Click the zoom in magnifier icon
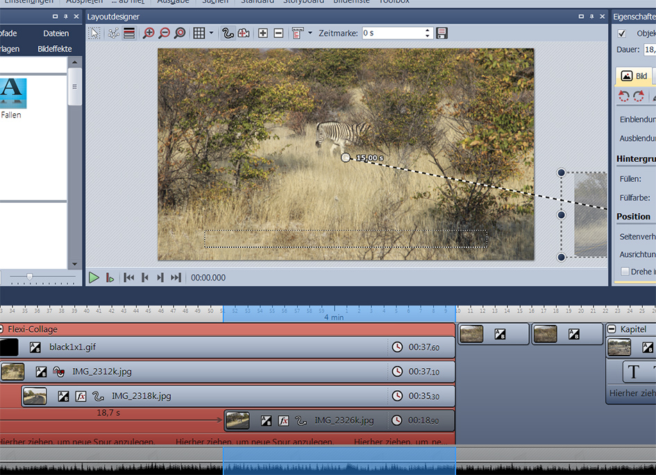This screenshot has height=475, width=656. point(149,33)
